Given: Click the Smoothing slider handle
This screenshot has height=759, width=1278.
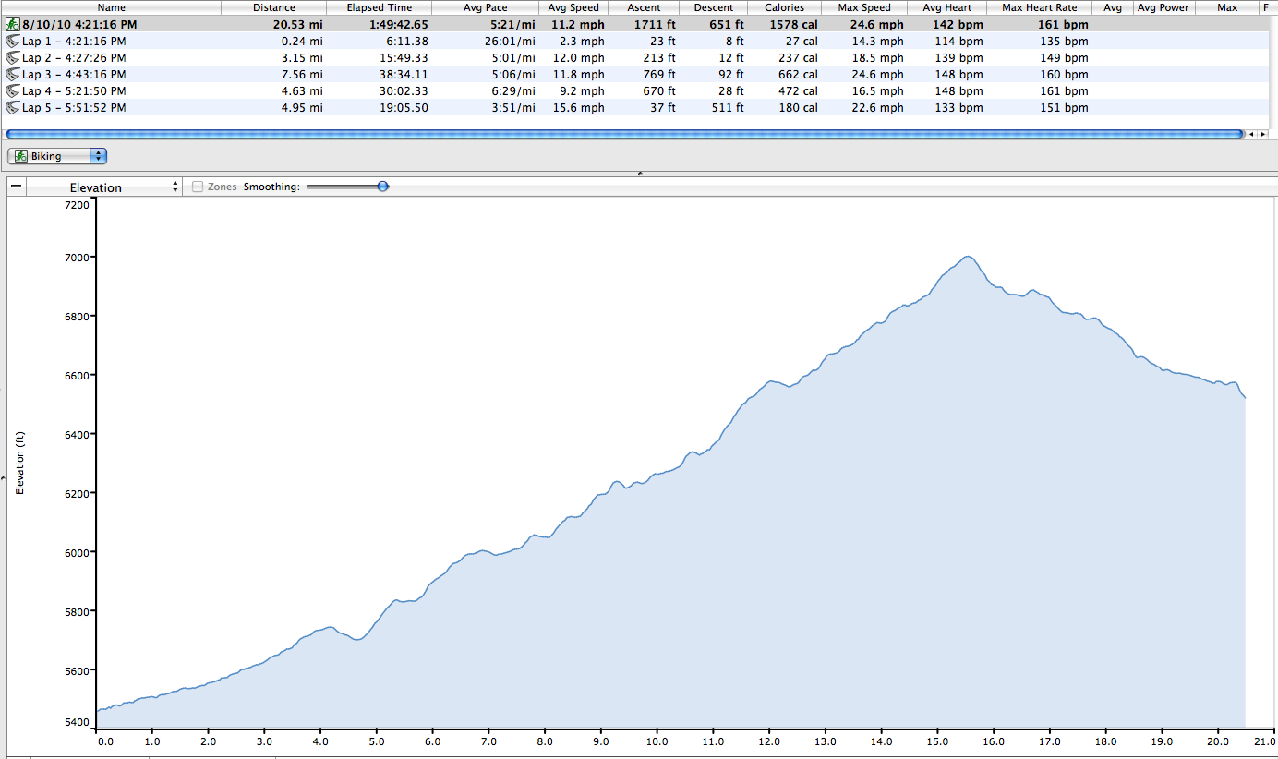Looking at the screenshot, I should point(382,187).
